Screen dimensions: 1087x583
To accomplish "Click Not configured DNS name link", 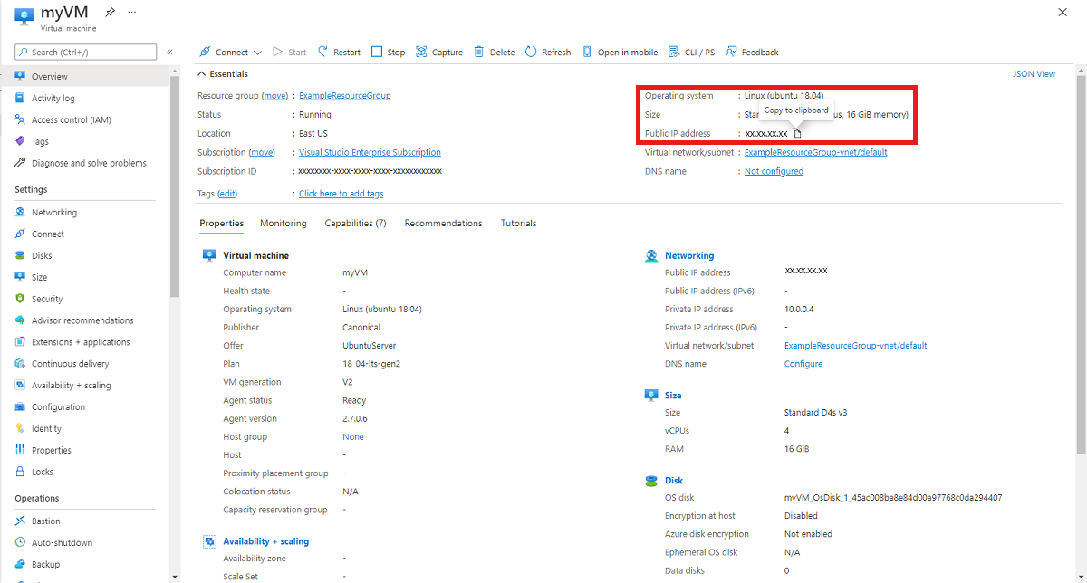I will coord(774,172).
